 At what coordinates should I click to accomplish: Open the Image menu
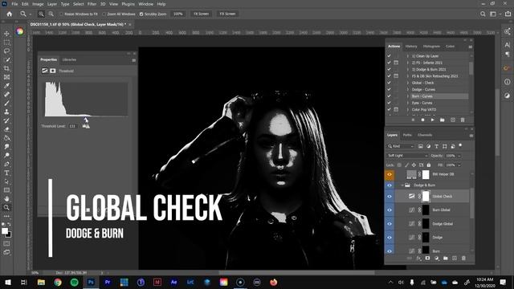tap(38, 4)
